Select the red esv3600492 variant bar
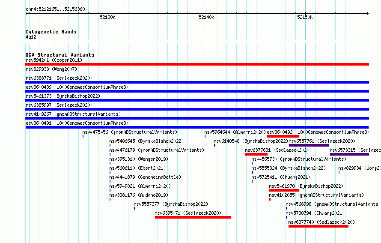 click(283, 136)
